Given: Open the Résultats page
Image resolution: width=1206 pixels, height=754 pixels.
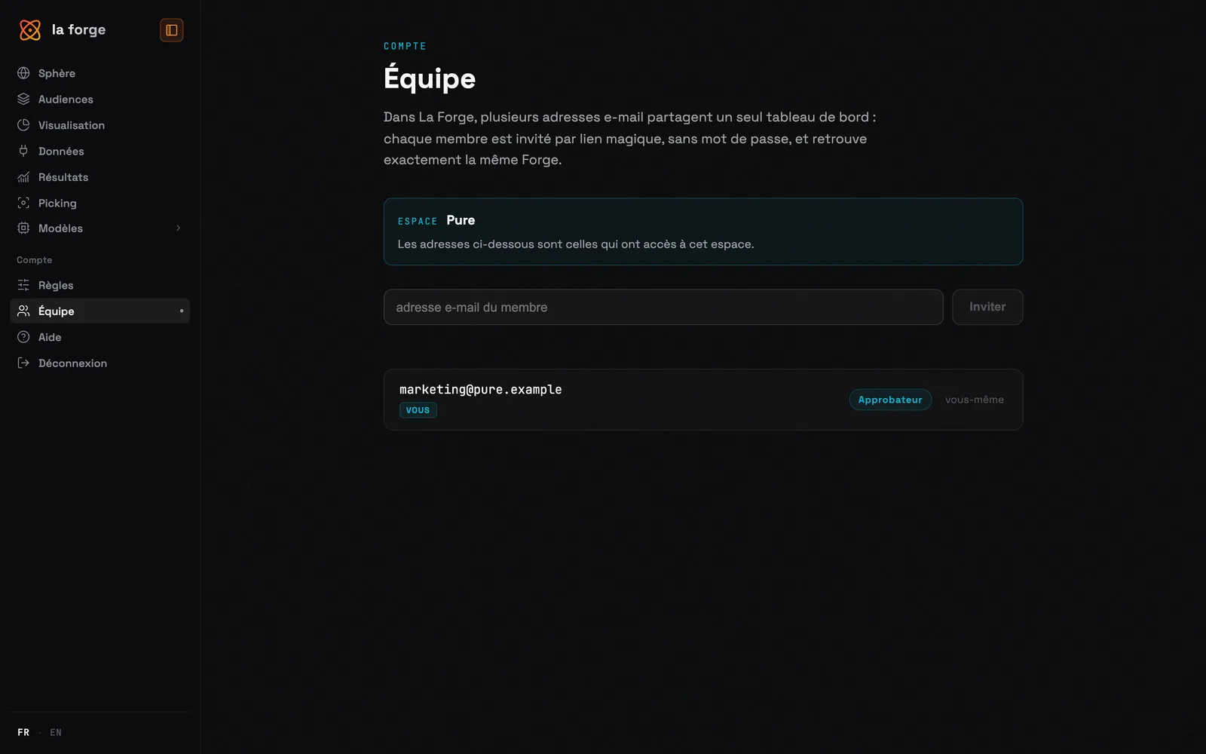Looking at the screenshot, I should click(x=99, y=177).
